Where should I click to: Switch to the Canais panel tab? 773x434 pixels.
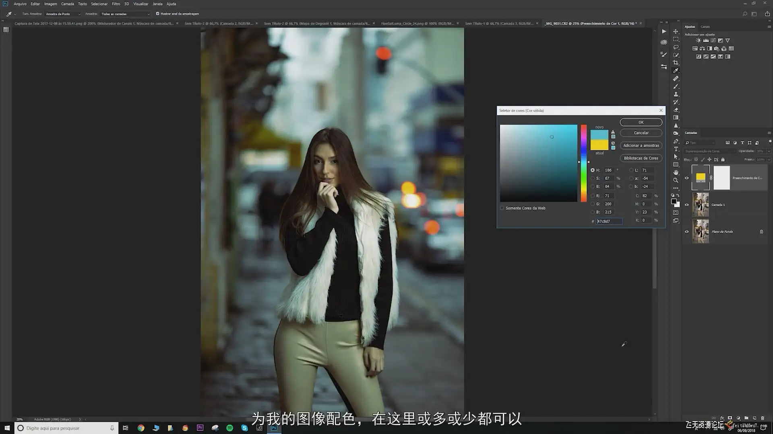tap(705, 27)
